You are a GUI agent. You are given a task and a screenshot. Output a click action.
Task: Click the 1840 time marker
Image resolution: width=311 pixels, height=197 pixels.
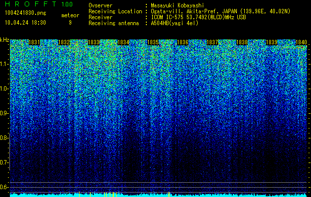click(301, 42)
